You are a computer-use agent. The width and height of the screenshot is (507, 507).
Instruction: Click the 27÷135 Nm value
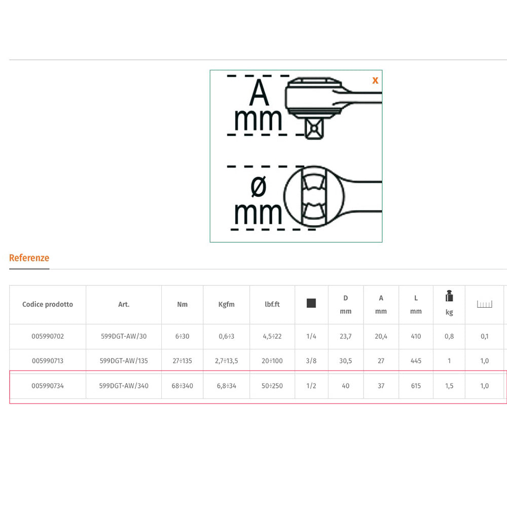[182, 361]
